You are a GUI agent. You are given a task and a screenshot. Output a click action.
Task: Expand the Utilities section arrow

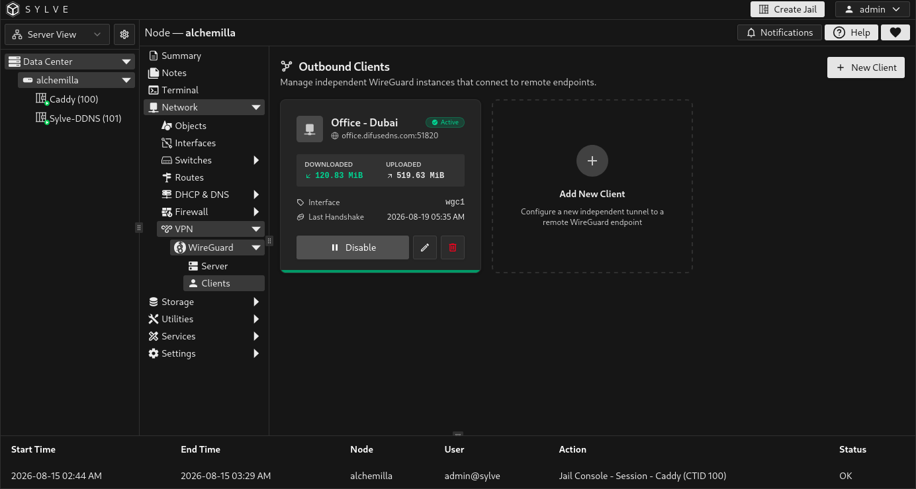256,319
